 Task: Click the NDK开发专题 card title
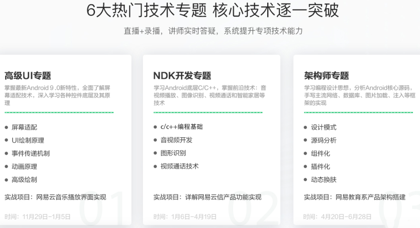point(182,76)
